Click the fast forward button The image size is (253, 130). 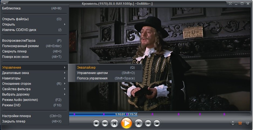coord(148,124)
